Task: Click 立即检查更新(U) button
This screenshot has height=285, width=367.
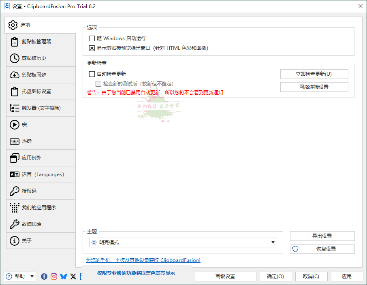Action: coord(314,74)
